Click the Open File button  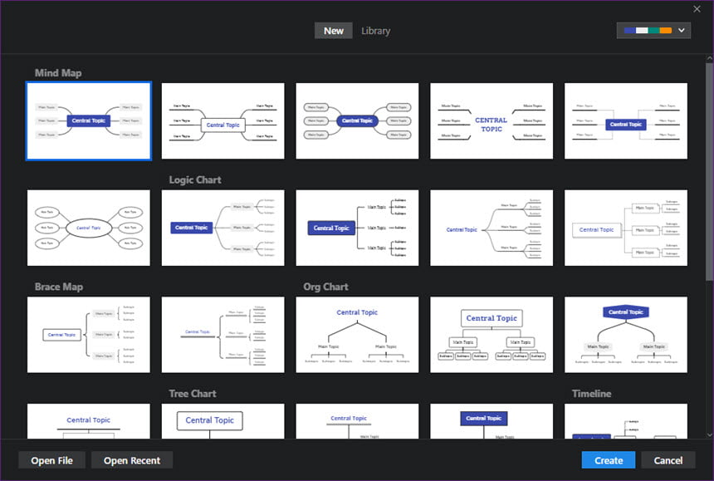coord(52,460)
